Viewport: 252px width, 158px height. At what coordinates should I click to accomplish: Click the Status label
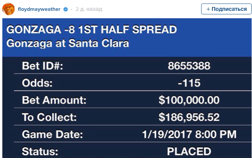tap(40, 151)
